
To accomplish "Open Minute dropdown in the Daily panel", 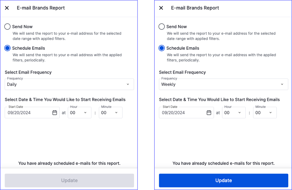I will [x=110, y=113].
